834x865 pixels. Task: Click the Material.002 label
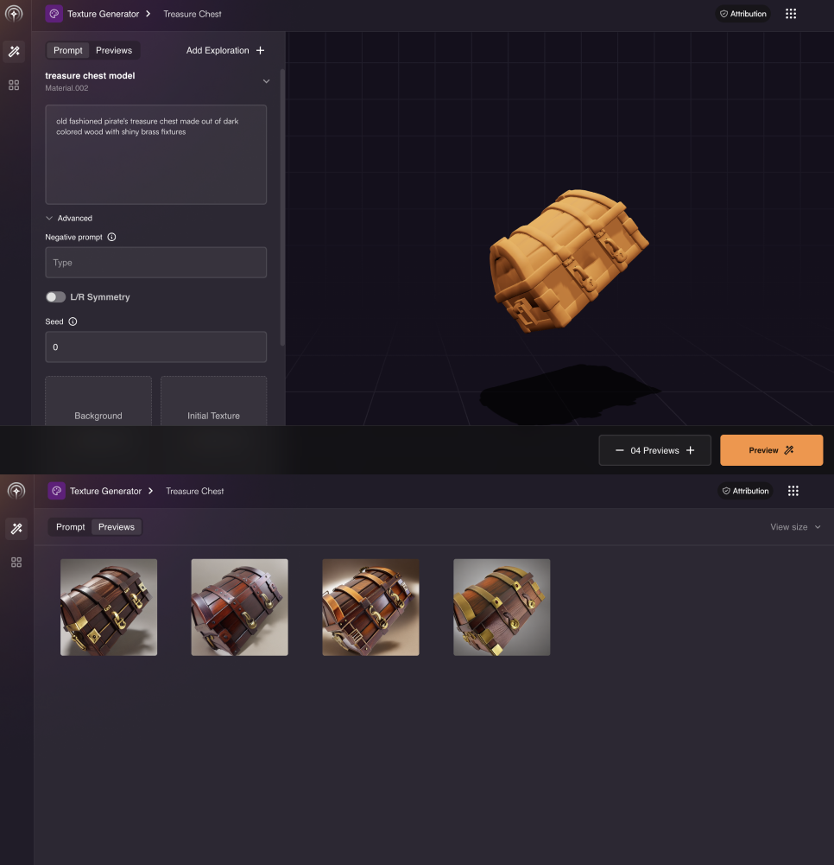pos(66,88)
